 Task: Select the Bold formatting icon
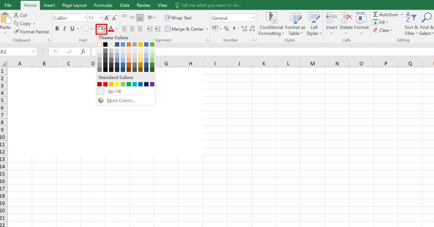point(57,28)
